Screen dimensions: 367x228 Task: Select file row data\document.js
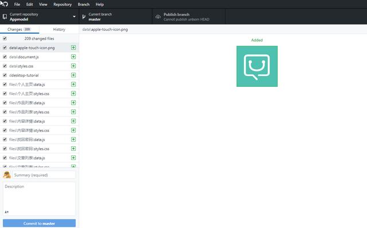tap(40, 57)
